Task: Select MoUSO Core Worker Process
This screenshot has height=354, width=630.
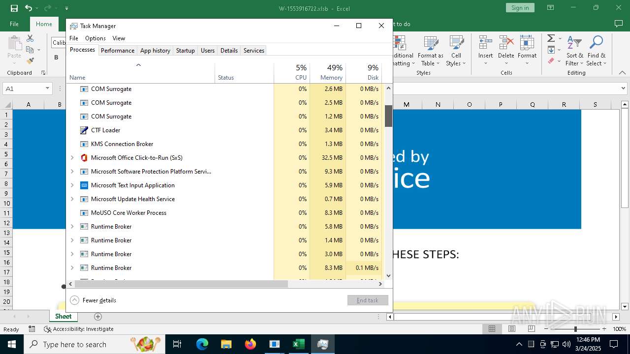Action: pos(225,213)
